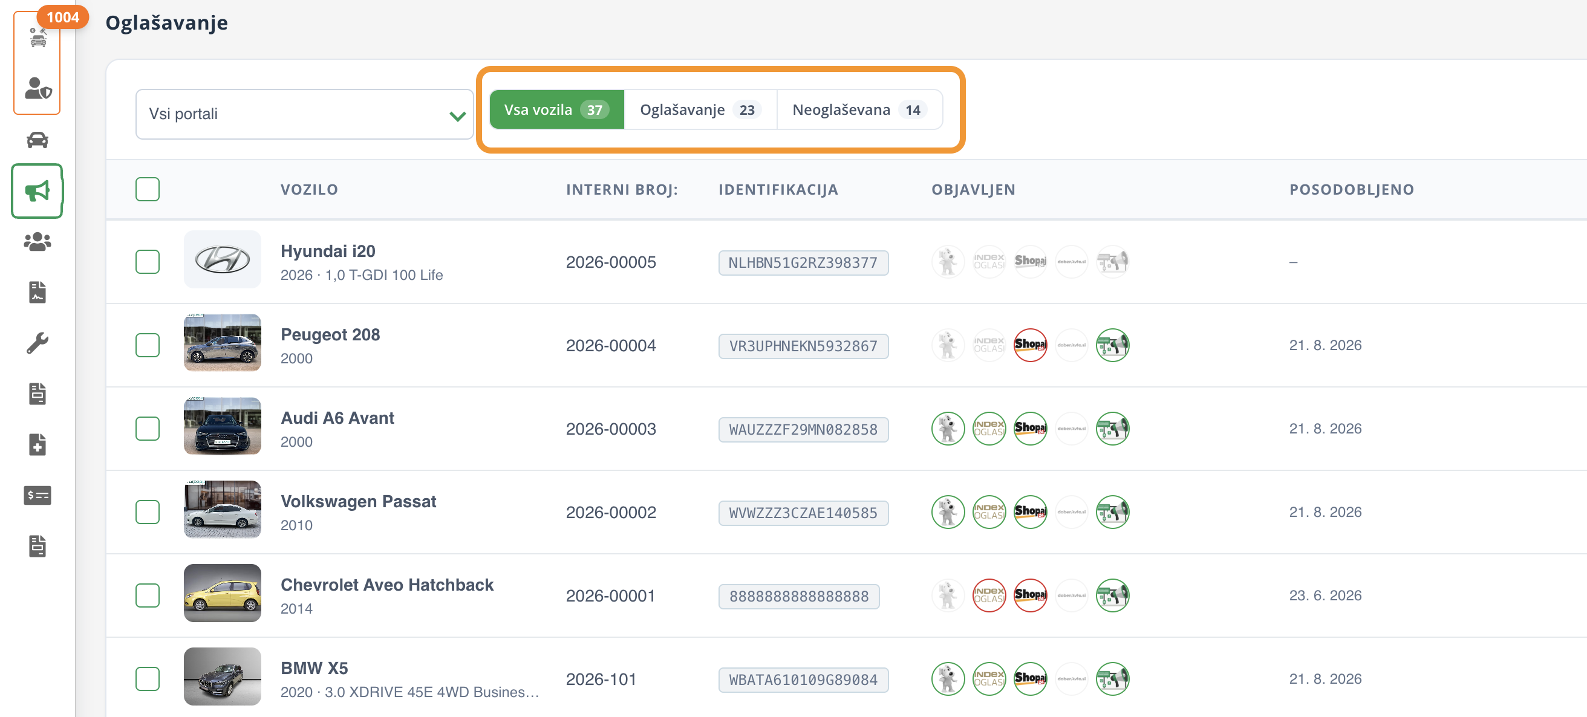Screen dimensions: 1587x717
Task: Click the doberavto.si icon for BMW X5
Action: point(1071,679)
